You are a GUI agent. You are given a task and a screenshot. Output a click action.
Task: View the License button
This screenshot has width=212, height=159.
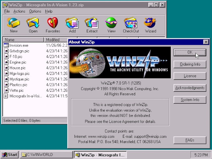click(x=190, y=76)
